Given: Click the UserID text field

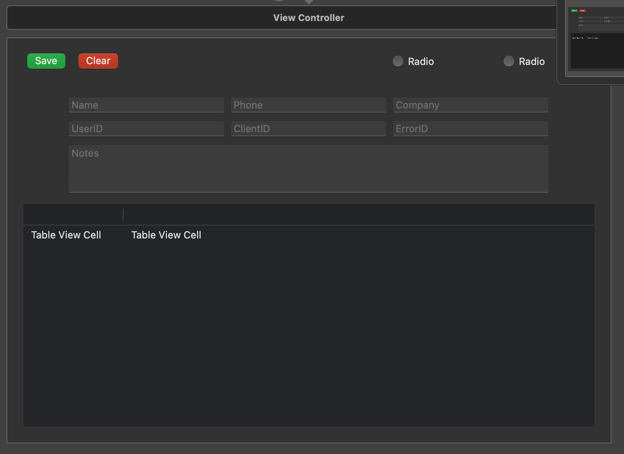Looking at the screenshot, I should click(x=146, y=129).
